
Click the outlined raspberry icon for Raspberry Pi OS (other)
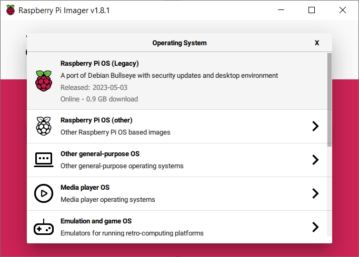coord(44,126)
